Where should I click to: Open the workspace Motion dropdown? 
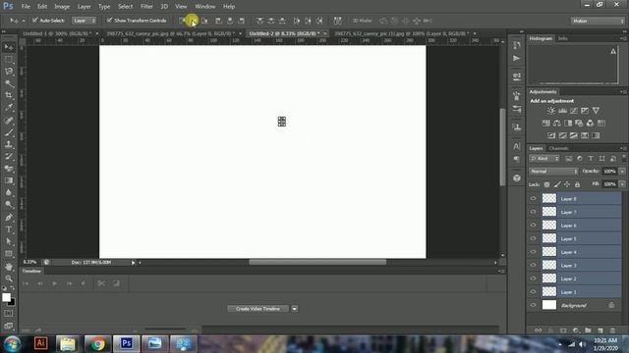click(598, 21)
